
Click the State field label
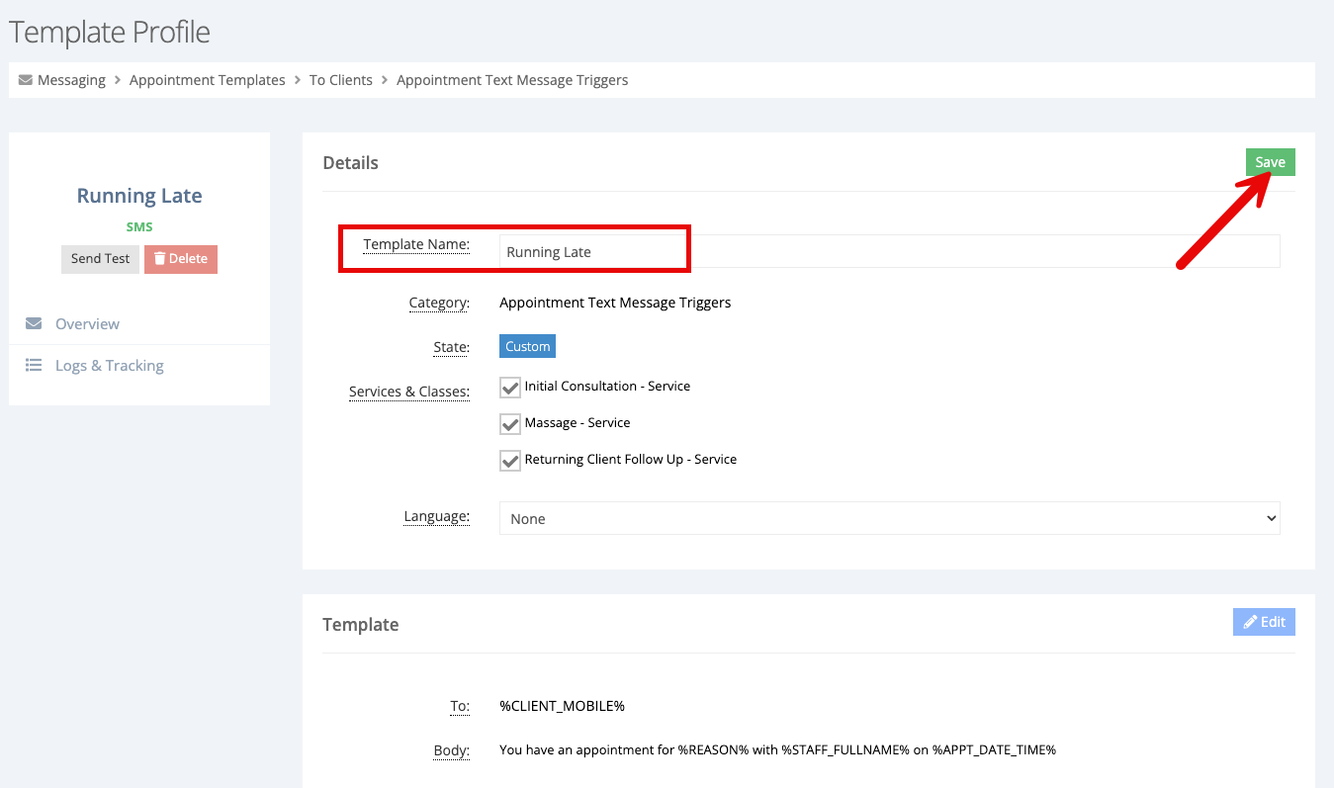click(x=454, y=347)
